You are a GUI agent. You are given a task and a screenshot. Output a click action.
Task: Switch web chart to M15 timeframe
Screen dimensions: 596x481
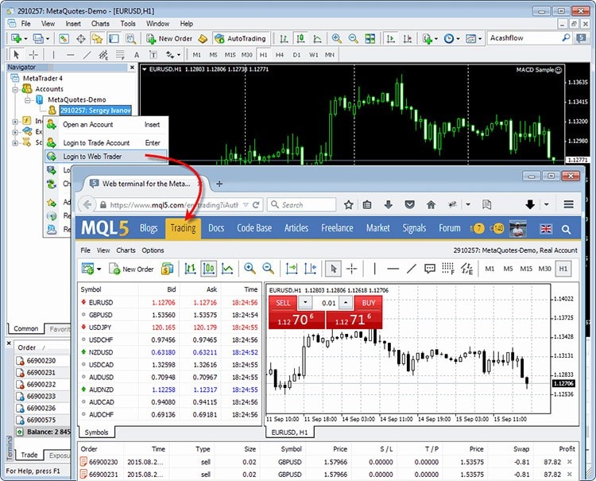click(x=526, y=269)
